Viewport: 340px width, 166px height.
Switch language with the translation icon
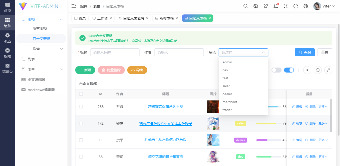[255, 6]
